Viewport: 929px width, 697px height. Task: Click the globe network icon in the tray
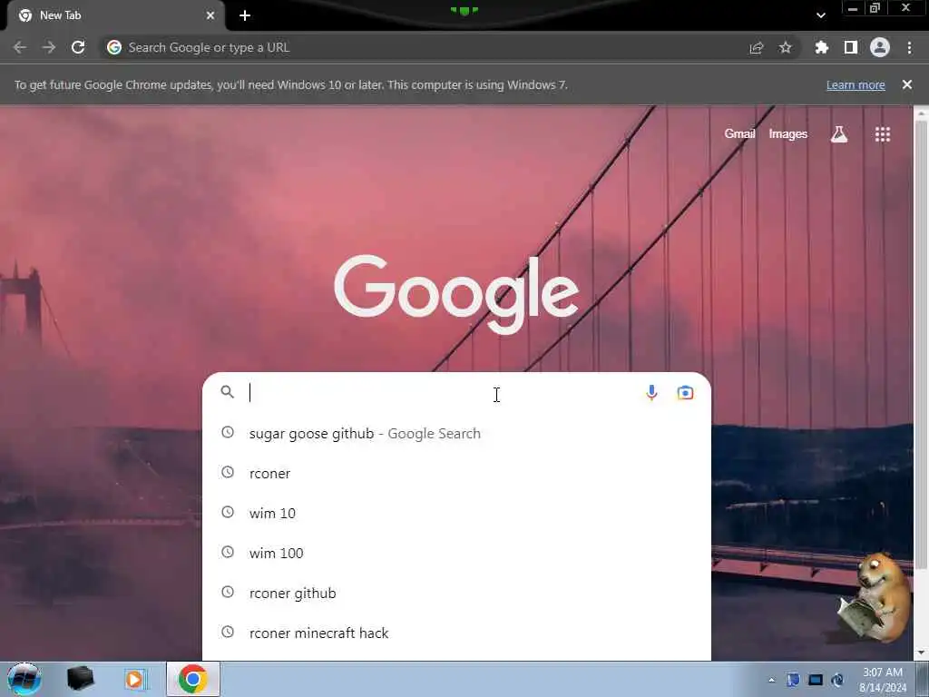pos(837,680)
